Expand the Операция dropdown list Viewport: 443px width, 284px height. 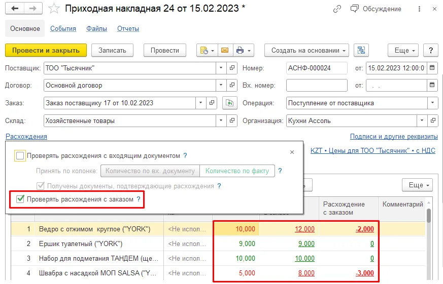point(432,103)
